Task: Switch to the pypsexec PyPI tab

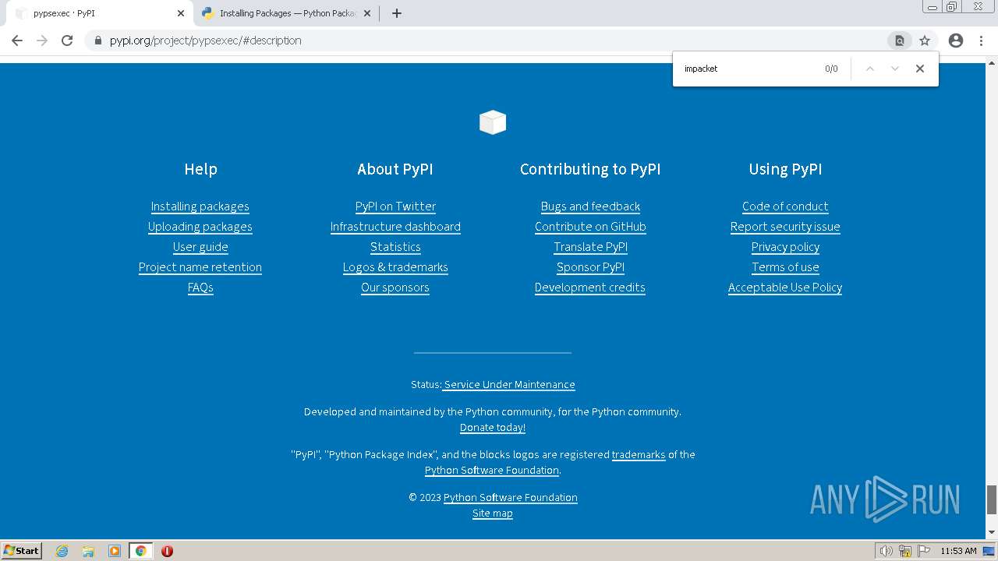Action: 97,13
